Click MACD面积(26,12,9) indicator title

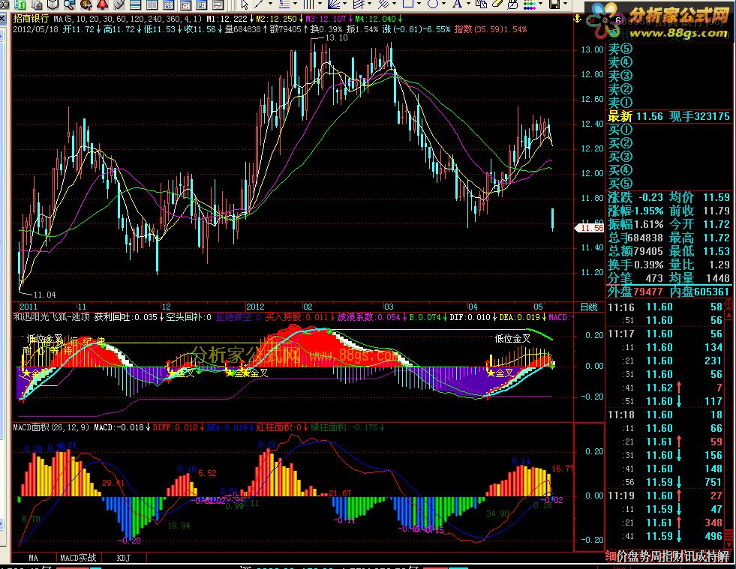[52, 427]
